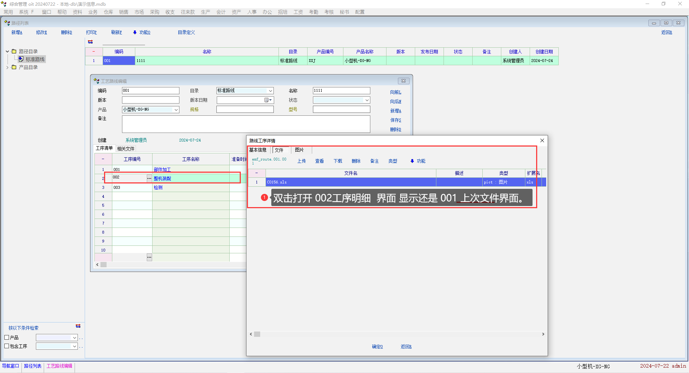Open the 仓库 menu in the menu bar
Image resolution: width=689 pixels, height=373 pixels.
point(108,12)
